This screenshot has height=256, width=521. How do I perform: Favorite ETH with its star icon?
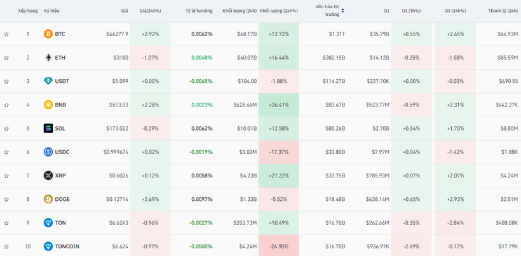(6, 58)
